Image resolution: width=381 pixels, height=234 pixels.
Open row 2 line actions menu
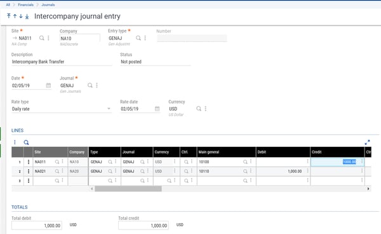[29, 171]
